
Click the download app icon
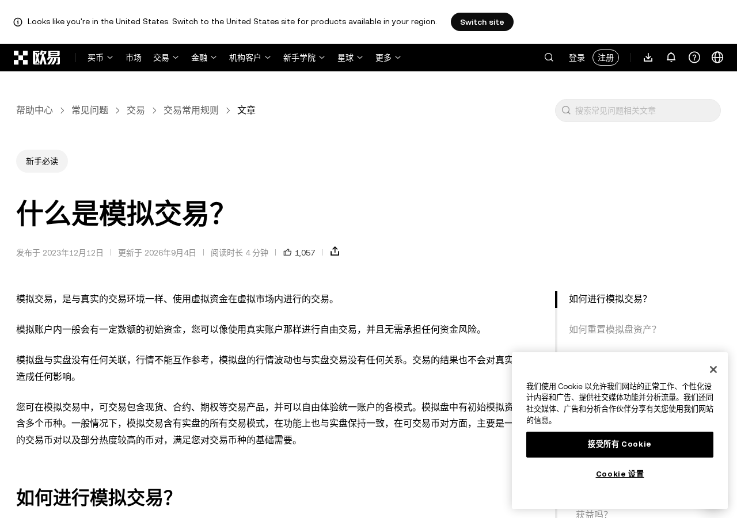click(x=648, y=57)
